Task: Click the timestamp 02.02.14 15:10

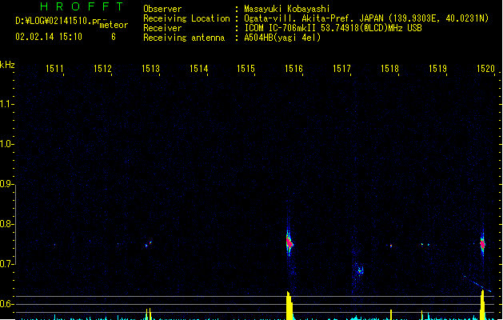Action: 49,37
